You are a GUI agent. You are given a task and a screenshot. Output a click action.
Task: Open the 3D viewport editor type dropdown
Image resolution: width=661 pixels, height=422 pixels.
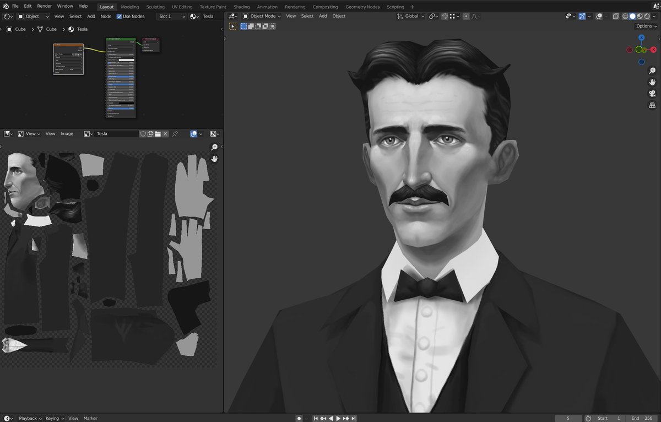[233, 16]
